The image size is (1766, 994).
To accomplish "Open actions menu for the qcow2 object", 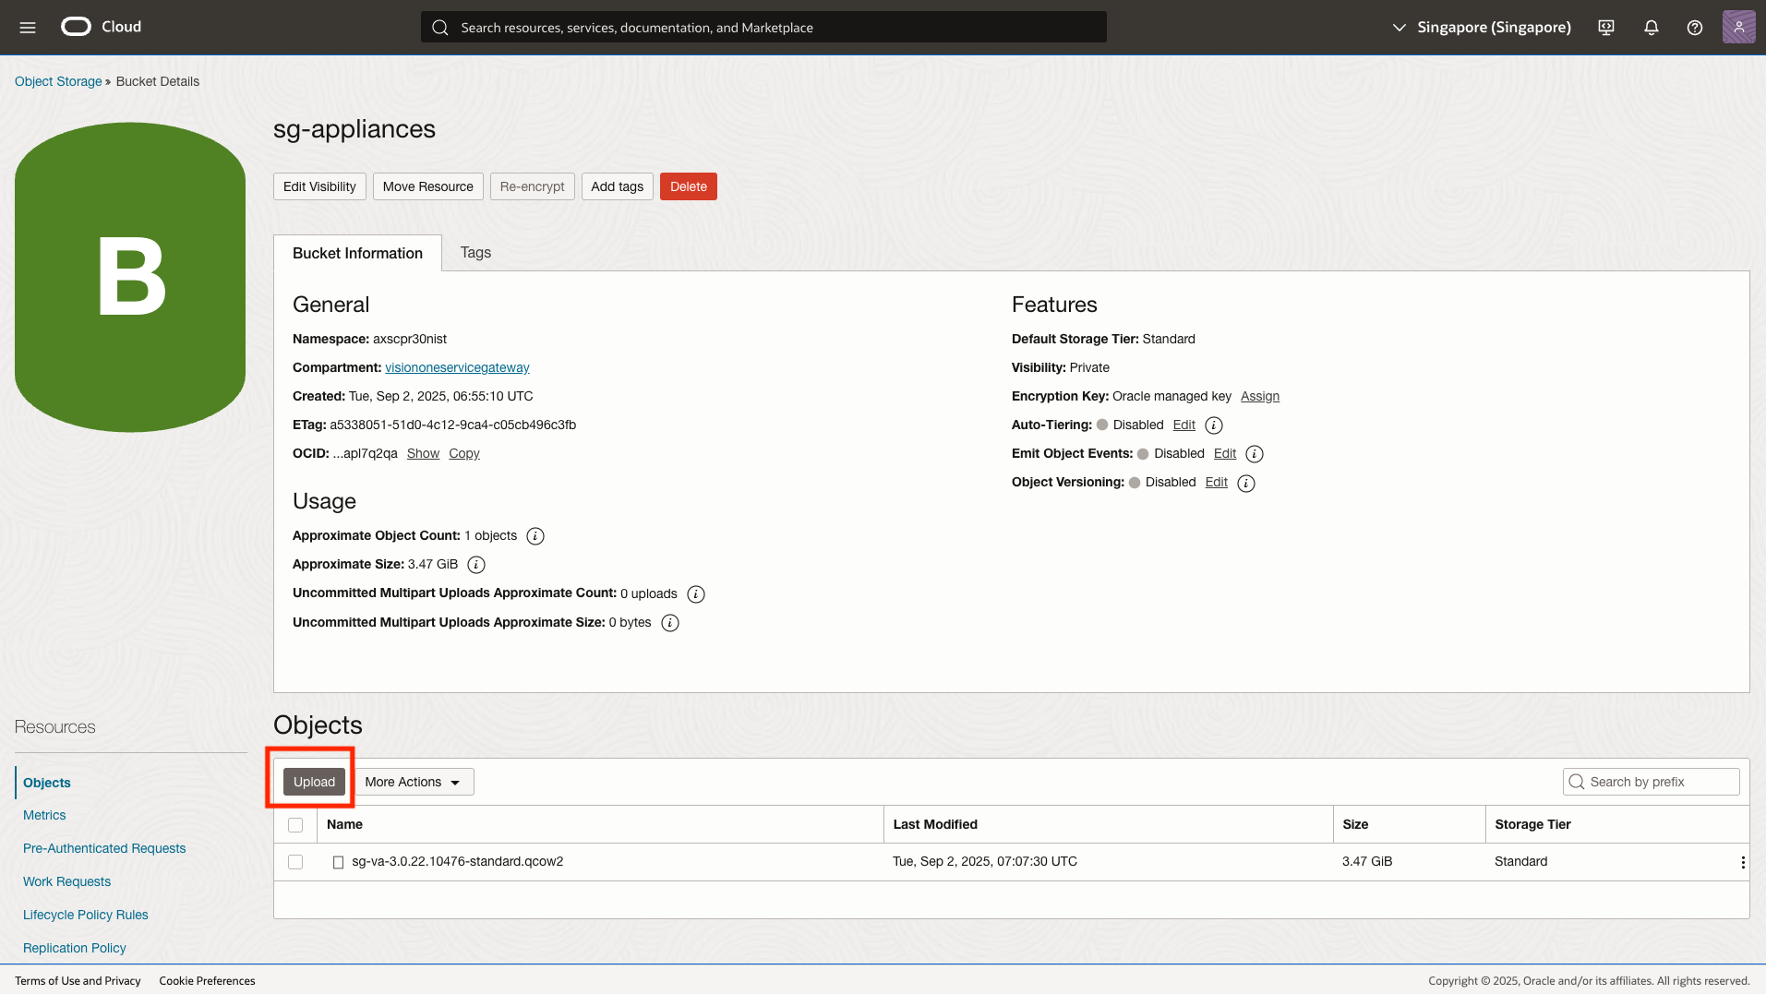I will pos(1742,862).
